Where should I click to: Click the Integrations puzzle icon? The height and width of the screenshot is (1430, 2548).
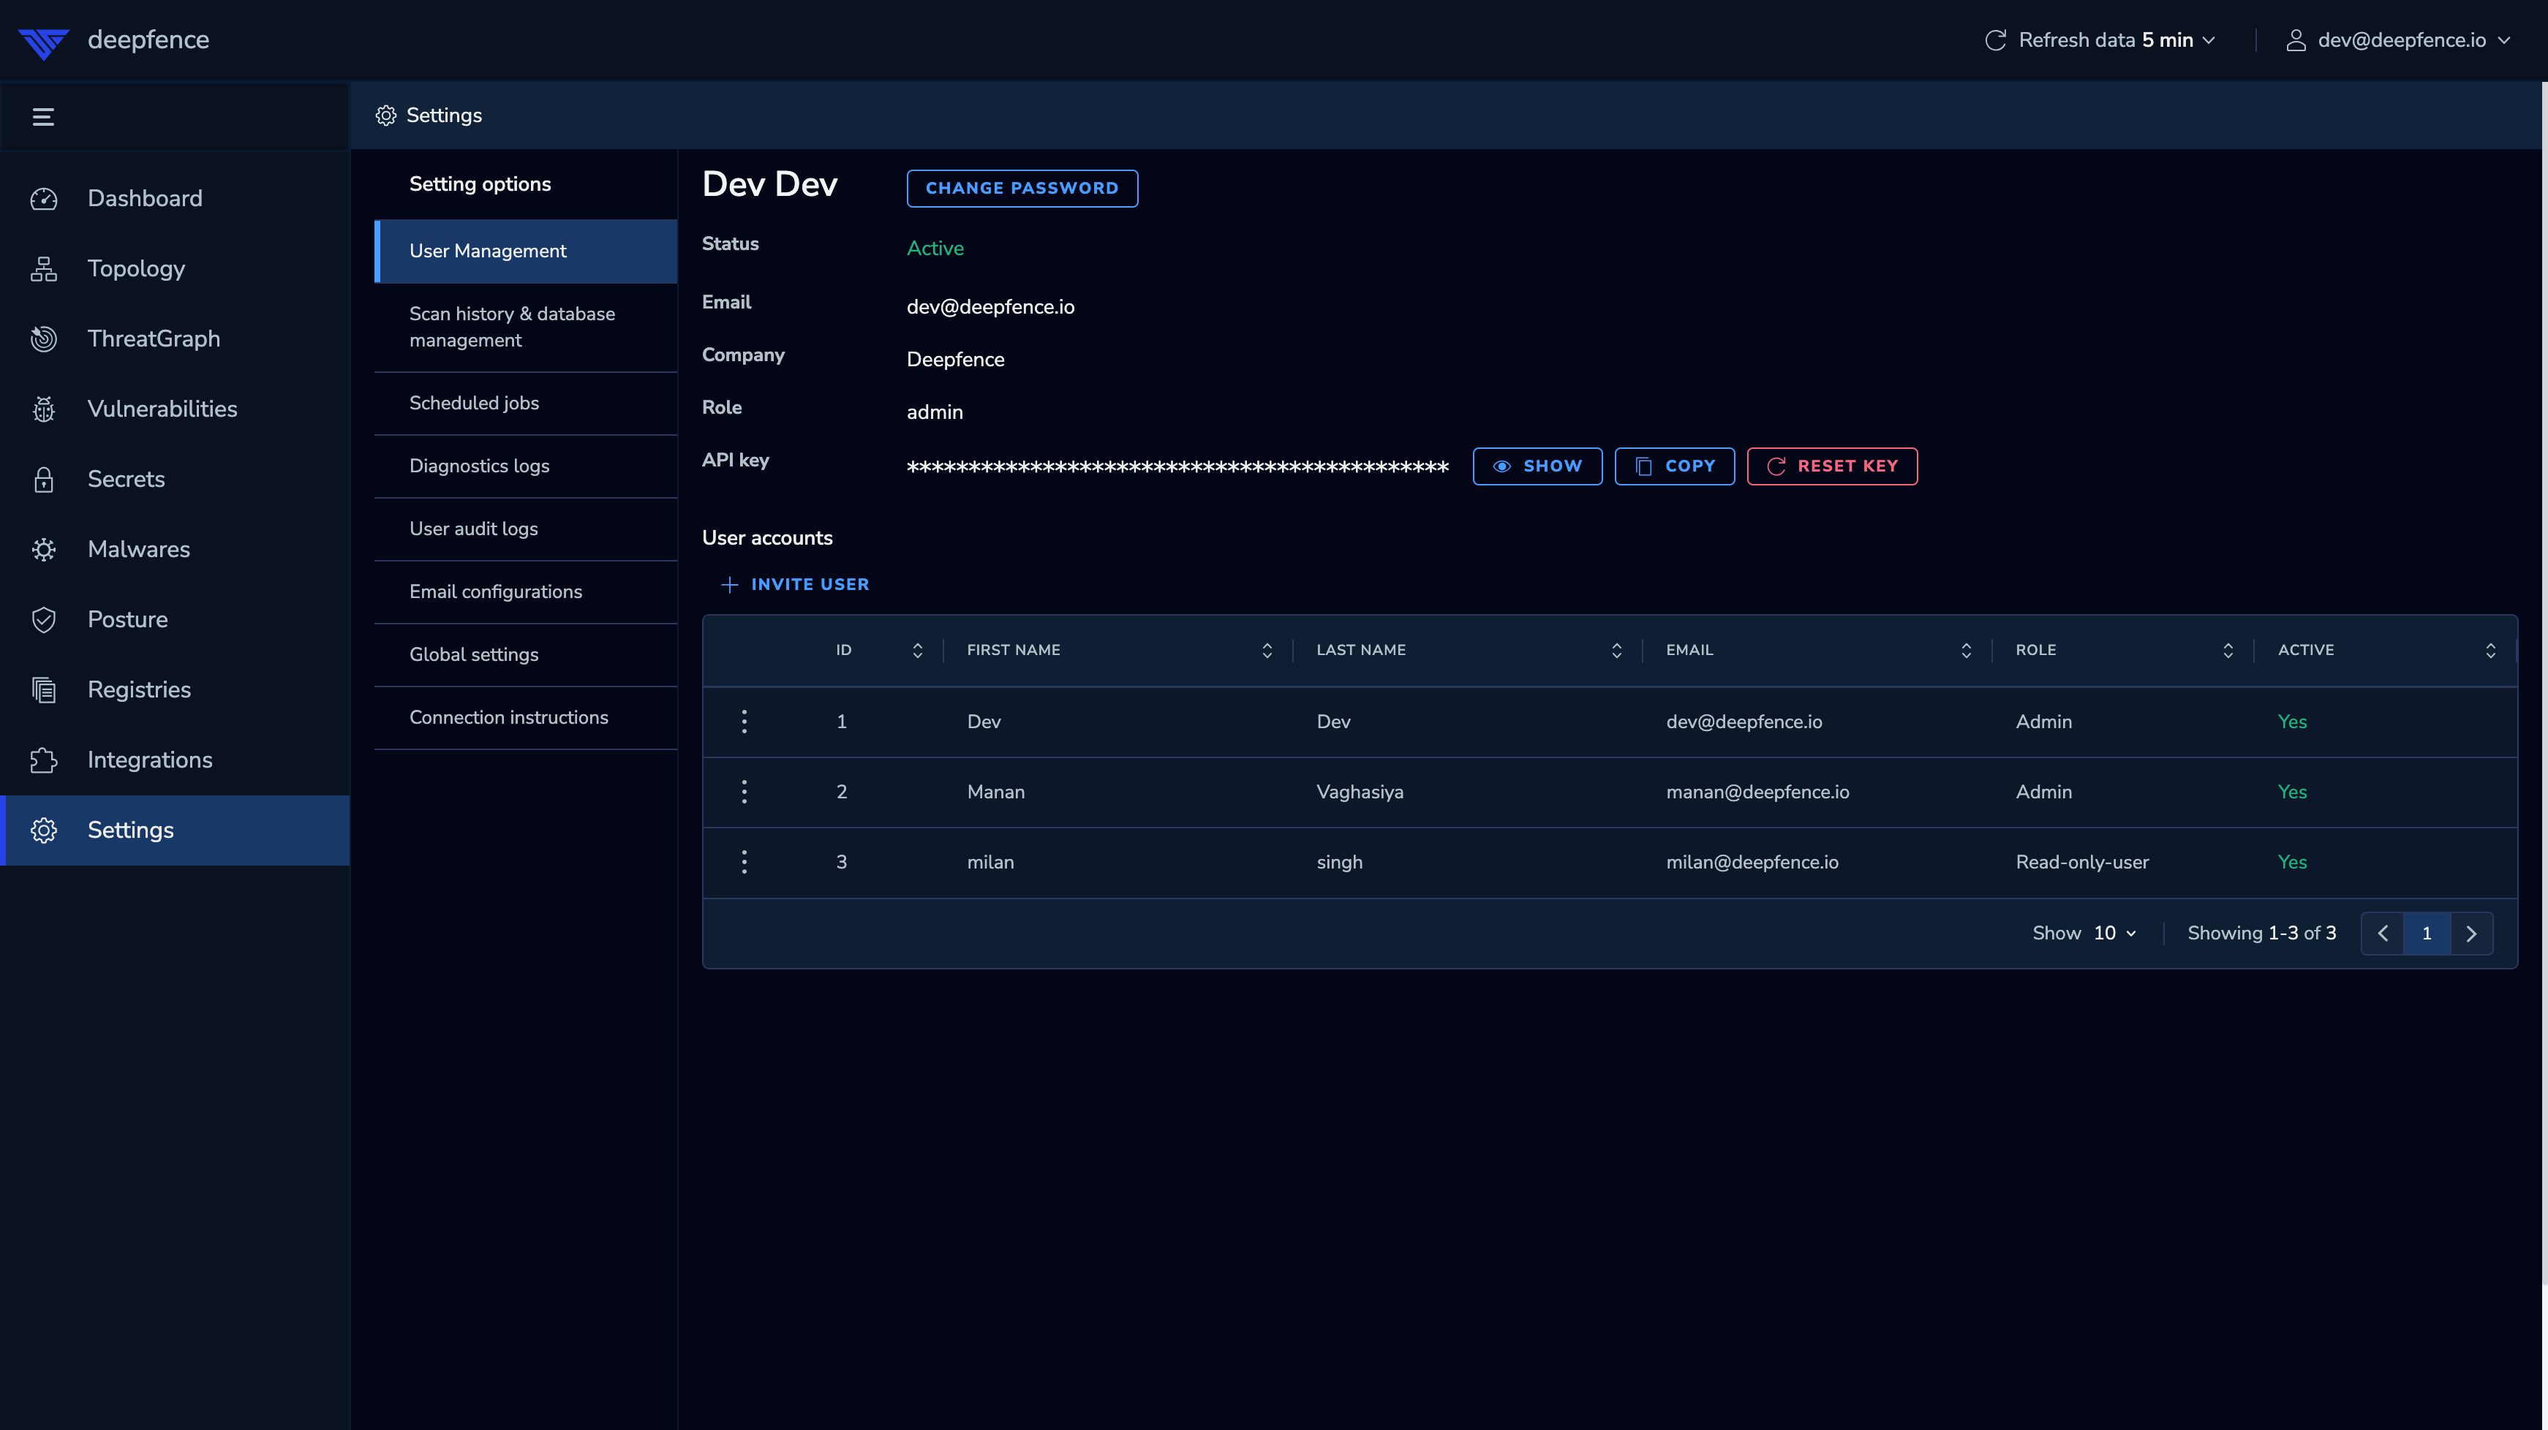(44, 760)
